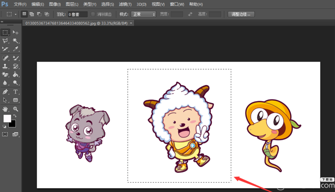This screenshot has height=192, width=335.
Task: Open the 类型(Y) menu
Action: pos(90,4)
